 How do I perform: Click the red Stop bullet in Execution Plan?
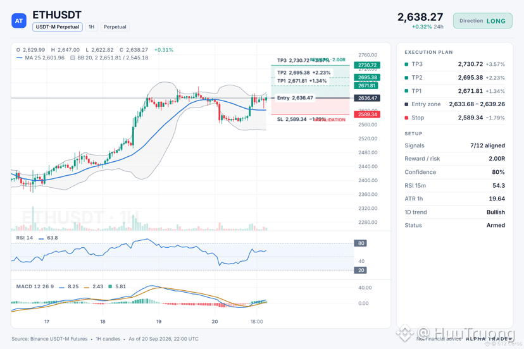pos(406,118)
